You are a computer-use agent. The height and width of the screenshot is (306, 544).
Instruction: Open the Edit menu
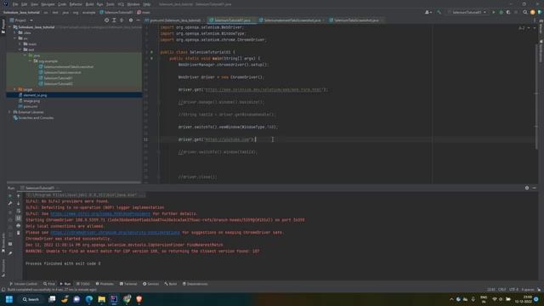25,4
